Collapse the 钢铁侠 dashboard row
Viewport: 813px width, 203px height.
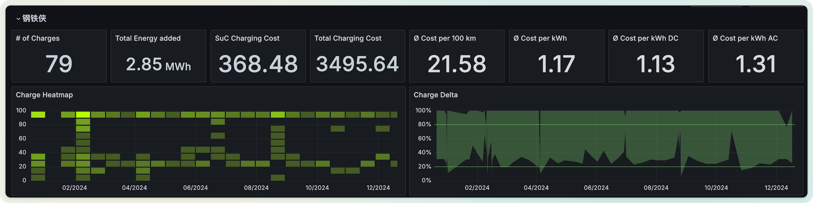[18, 19]
